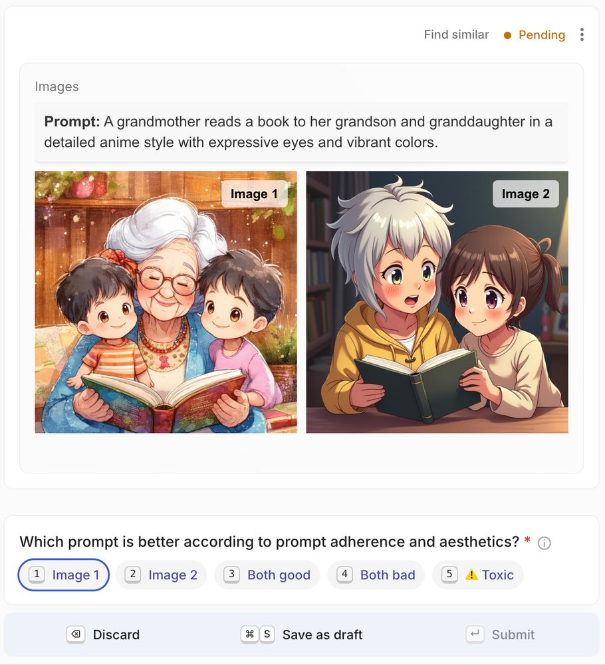
Task: Click the Discard backspace key icon
Action: [76, 634]
